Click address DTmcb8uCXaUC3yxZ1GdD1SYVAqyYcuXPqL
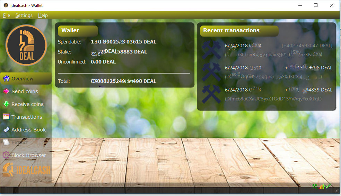This screenshot has width=341, height=196. pos(273,99)
